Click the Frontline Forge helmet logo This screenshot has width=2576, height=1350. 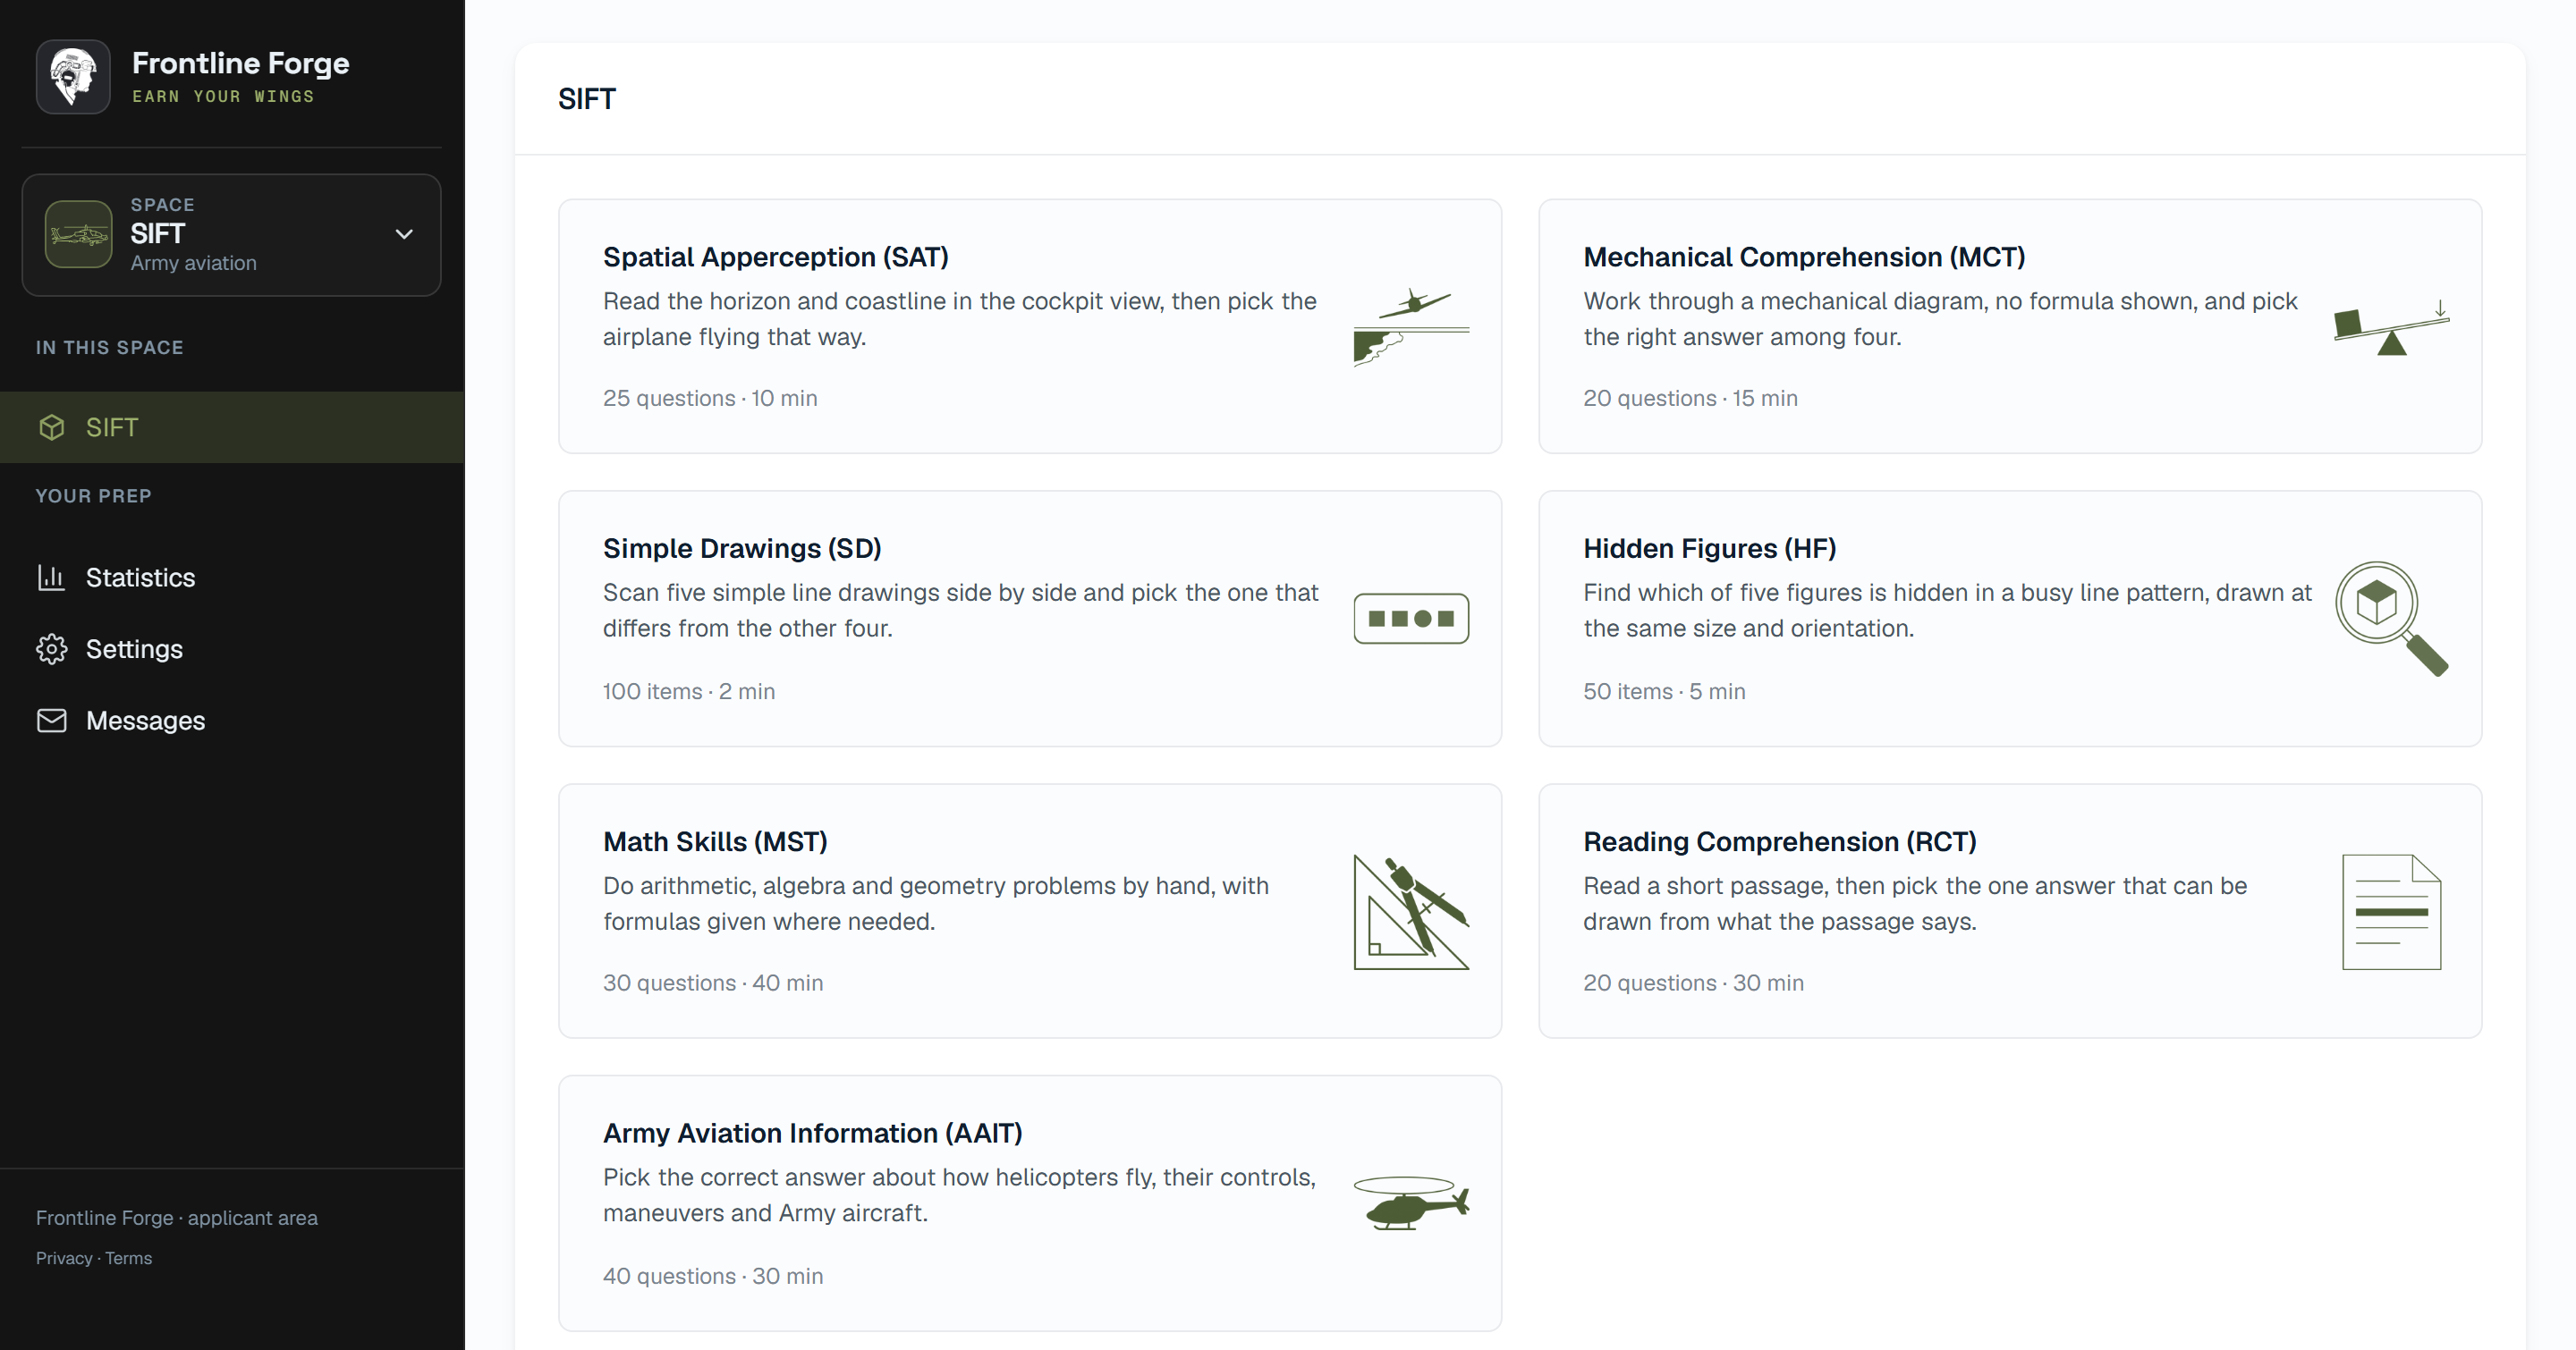tap(73, 77)
